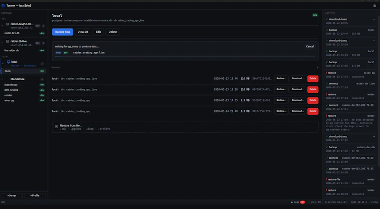The height and width of the screenshot is (209, 380).
Task: Open the Logs drawer
Action: (298, 202)
